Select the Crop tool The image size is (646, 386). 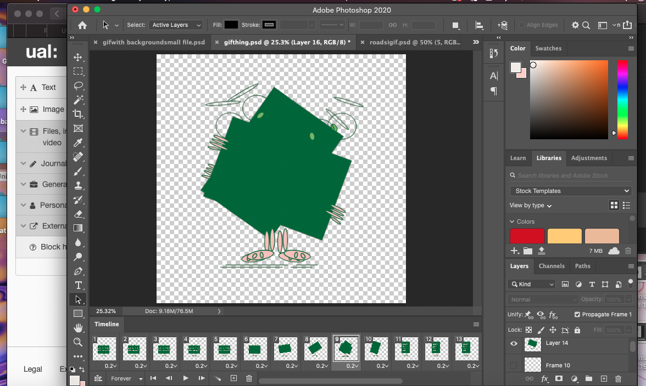(78, 114)
